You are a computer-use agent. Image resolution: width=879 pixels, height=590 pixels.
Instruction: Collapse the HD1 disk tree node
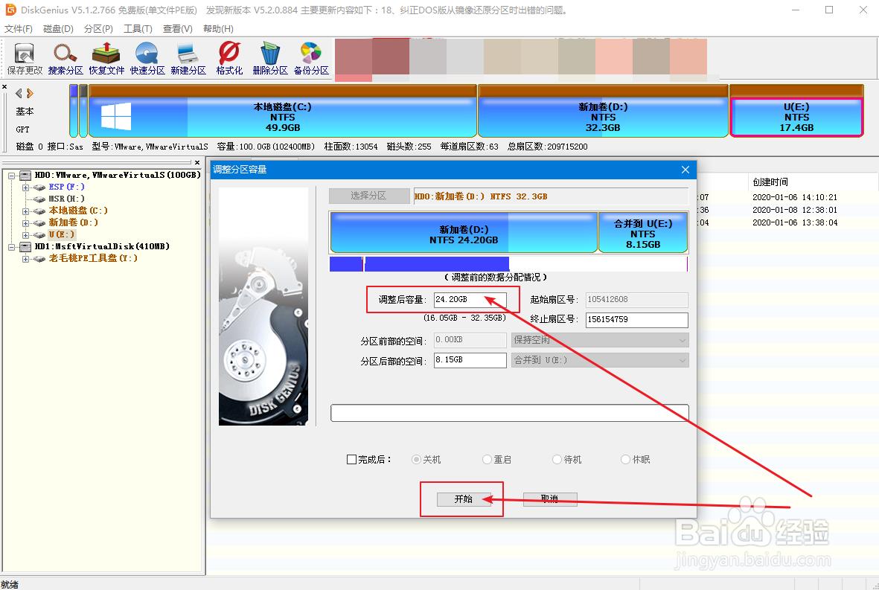pos(11,246)
